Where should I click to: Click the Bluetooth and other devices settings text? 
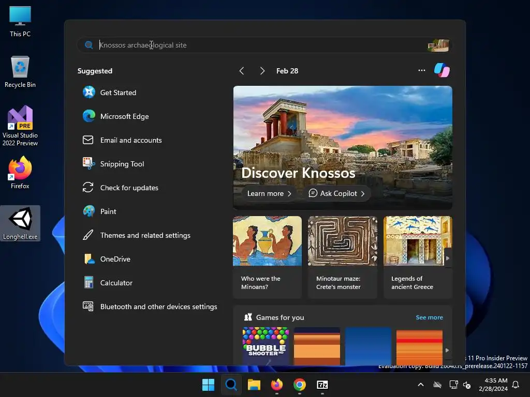[x=158, y=307]
